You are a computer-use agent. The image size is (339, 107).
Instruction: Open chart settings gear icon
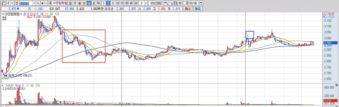(x=180, y=3)
